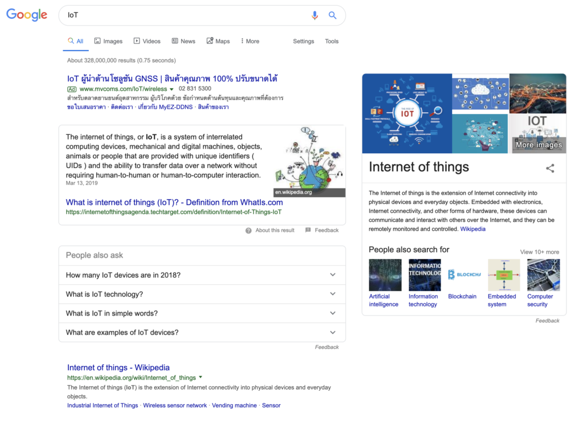Viewport: 583px width, 422px height.
Task: Click Feedback under People also ask
Action: pos(327,347)
